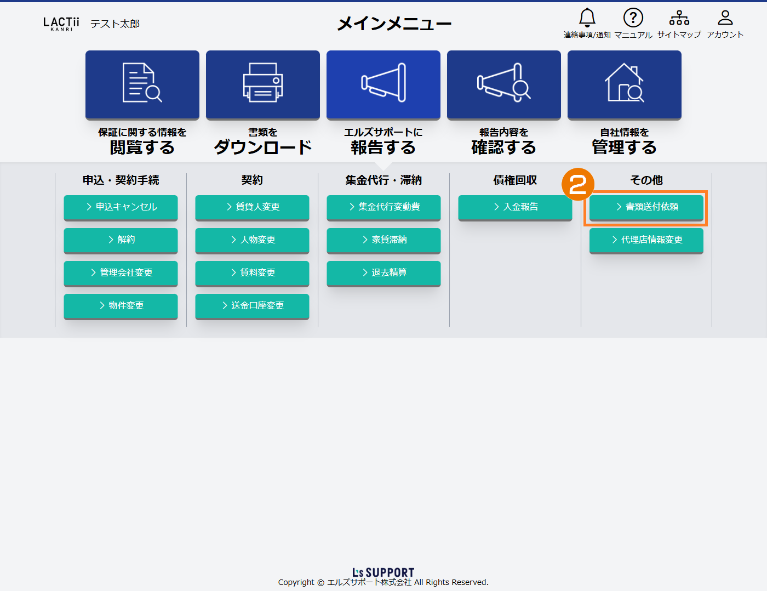Open the account person icon
767x591 pixels.
725,18
